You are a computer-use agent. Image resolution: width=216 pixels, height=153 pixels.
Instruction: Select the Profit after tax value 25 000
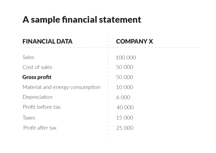tap(124, 128)
